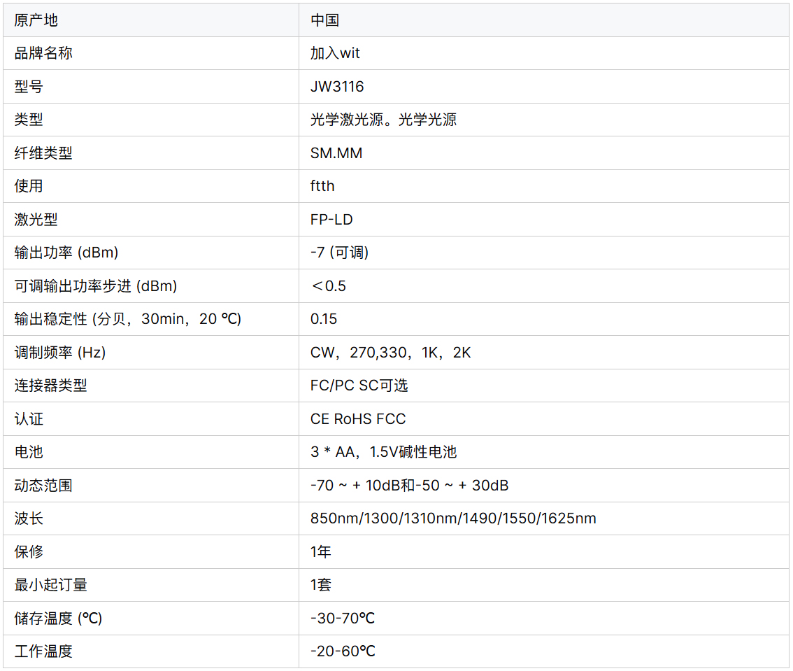Click the CE RoHS FCC certification value

(x=358, y=419)
